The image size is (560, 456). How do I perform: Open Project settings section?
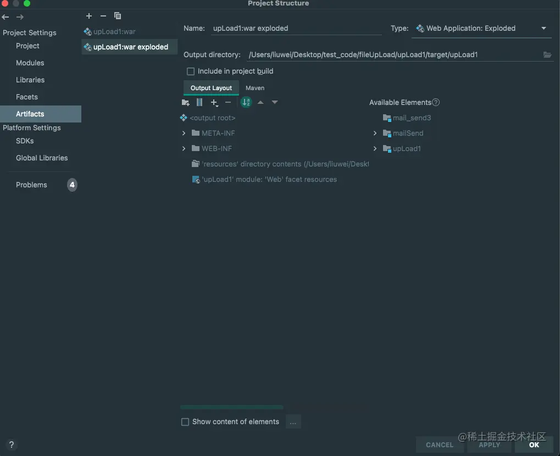point(27,46)
